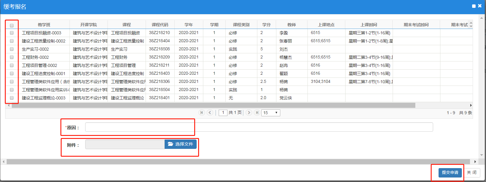Jump to last page pagination icon
486x182 pixels.
click(x=257, y=112)
